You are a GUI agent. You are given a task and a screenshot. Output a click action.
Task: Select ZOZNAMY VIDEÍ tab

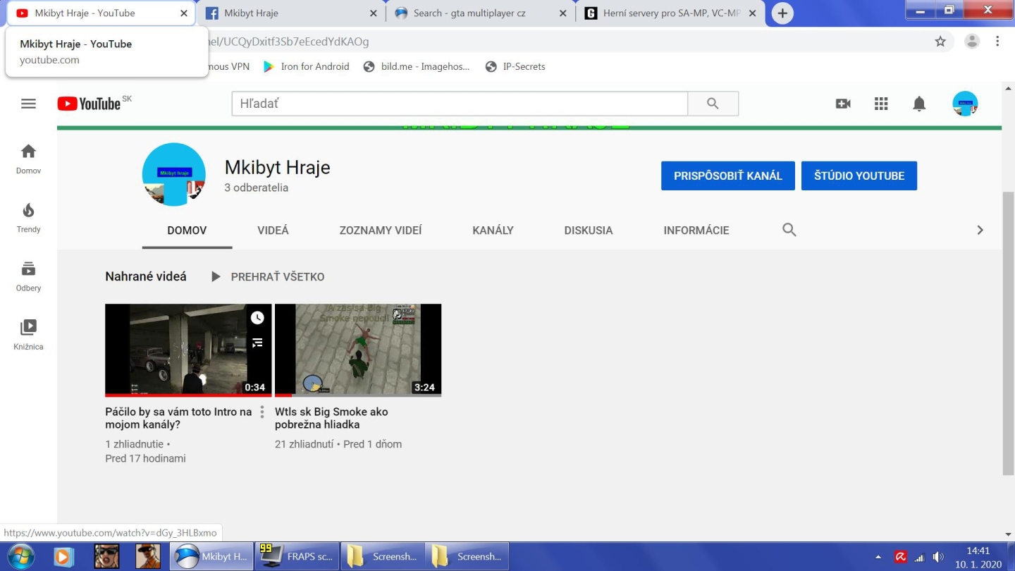click(x=381, y=231)
